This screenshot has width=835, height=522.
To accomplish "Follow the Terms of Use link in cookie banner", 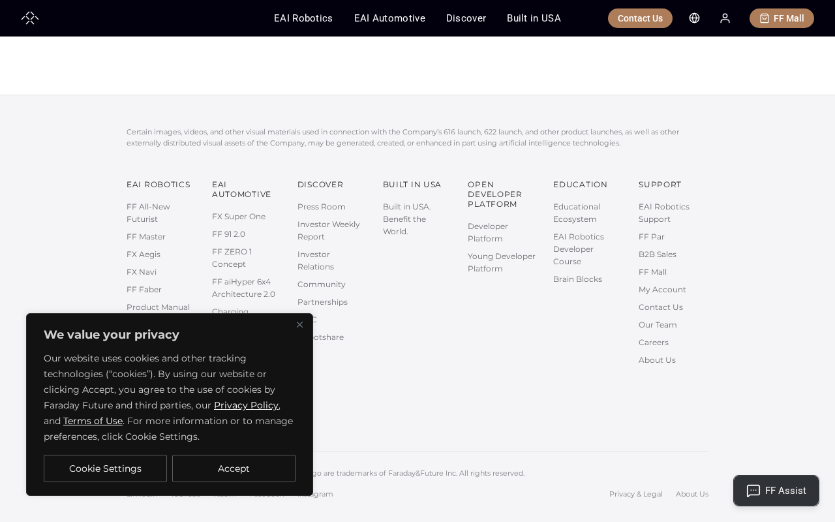I will pos(93,421).
